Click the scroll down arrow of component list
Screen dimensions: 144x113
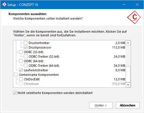[128, 85]
